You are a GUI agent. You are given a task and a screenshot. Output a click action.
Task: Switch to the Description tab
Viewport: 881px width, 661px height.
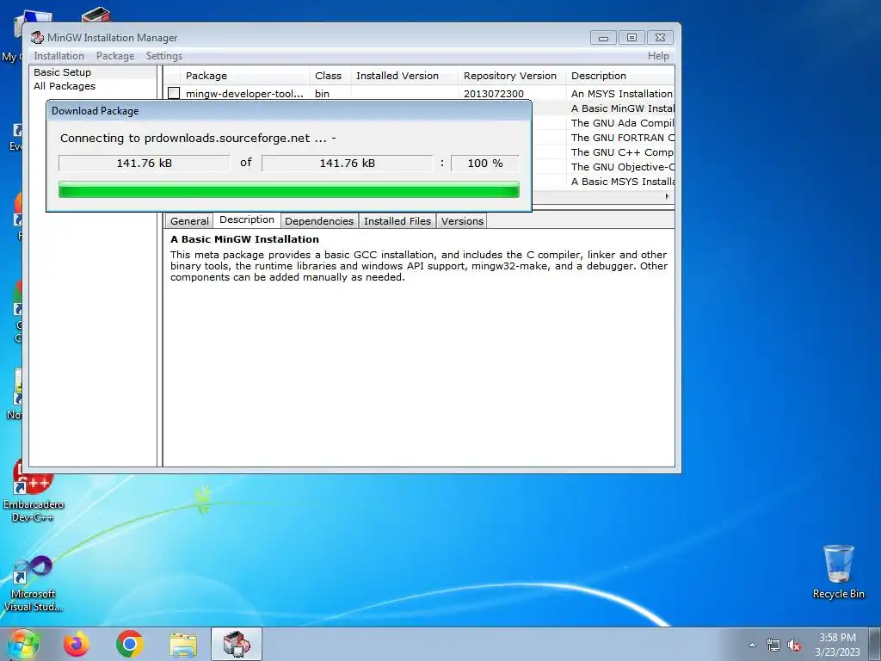(x=247, y=219)
